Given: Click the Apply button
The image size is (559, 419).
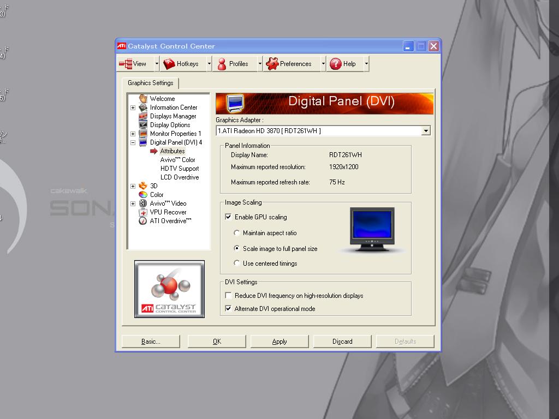Looking at the screenshot, I should click(279, 342).
